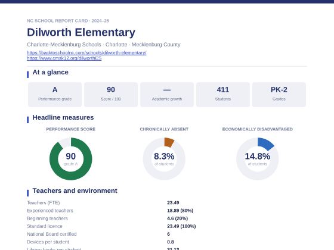The width and height of the screenshot is (334, 250).
Task: Click the 'Experienced teachers' row label
Action: click(50, 211)
